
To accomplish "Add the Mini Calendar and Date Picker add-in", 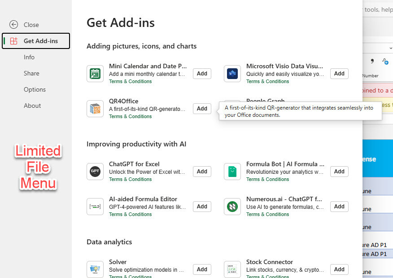I will point(202,74).
